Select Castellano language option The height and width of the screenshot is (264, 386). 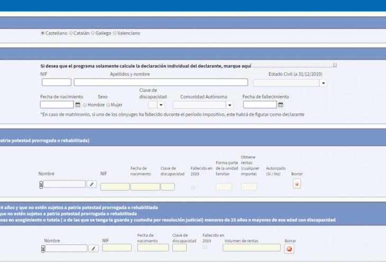(43, 33)
